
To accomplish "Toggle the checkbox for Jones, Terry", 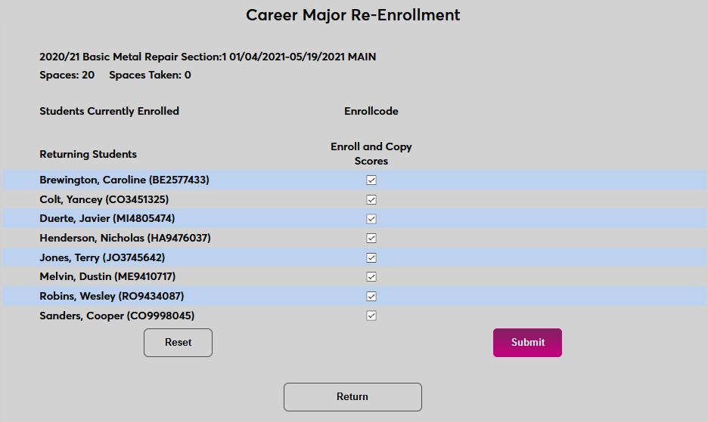I will (371, 257).
